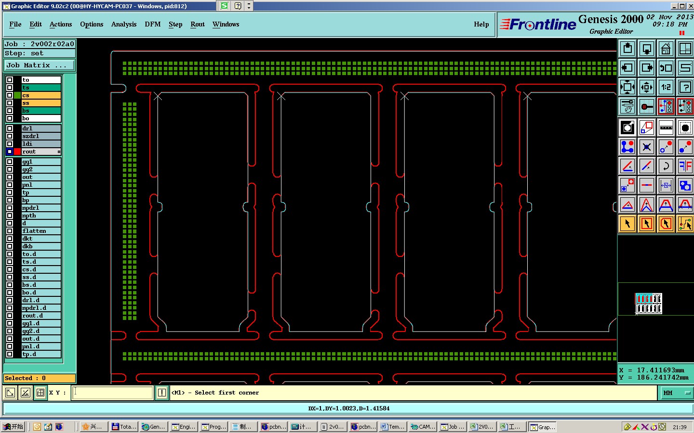Click the X Y coordinate input field
Screen dimensions: 694x433
(x=113, y=393)
